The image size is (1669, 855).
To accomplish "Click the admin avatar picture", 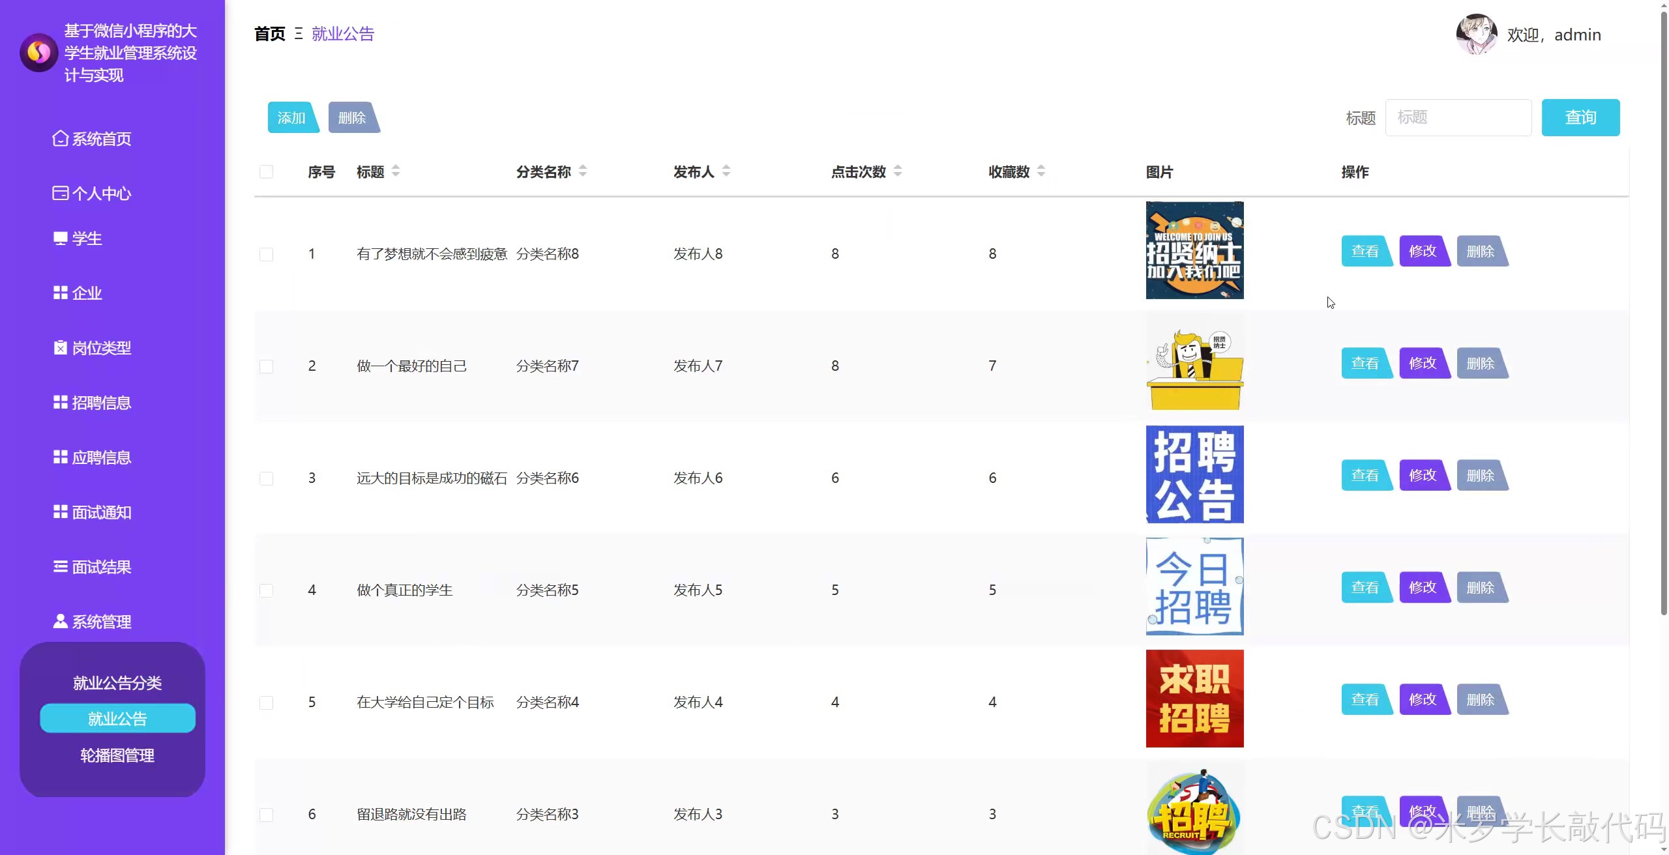I will (1477, 35).
